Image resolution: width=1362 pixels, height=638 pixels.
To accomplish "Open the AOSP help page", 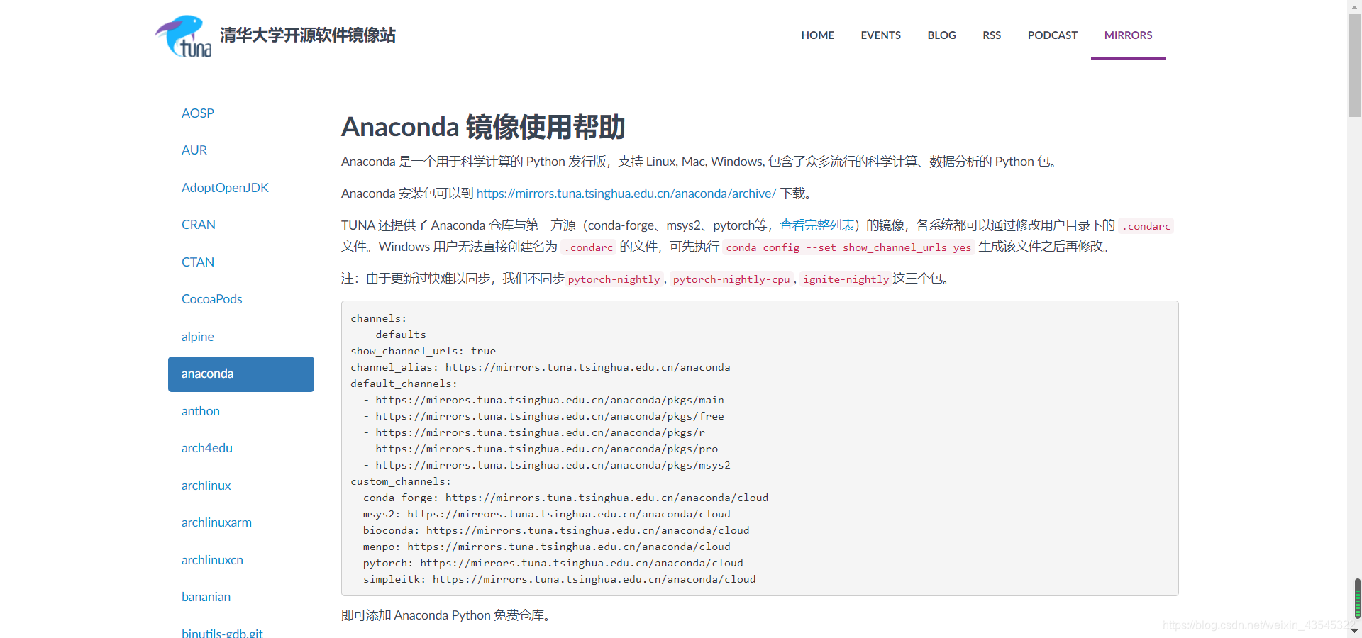I will (x=198, y=113).
